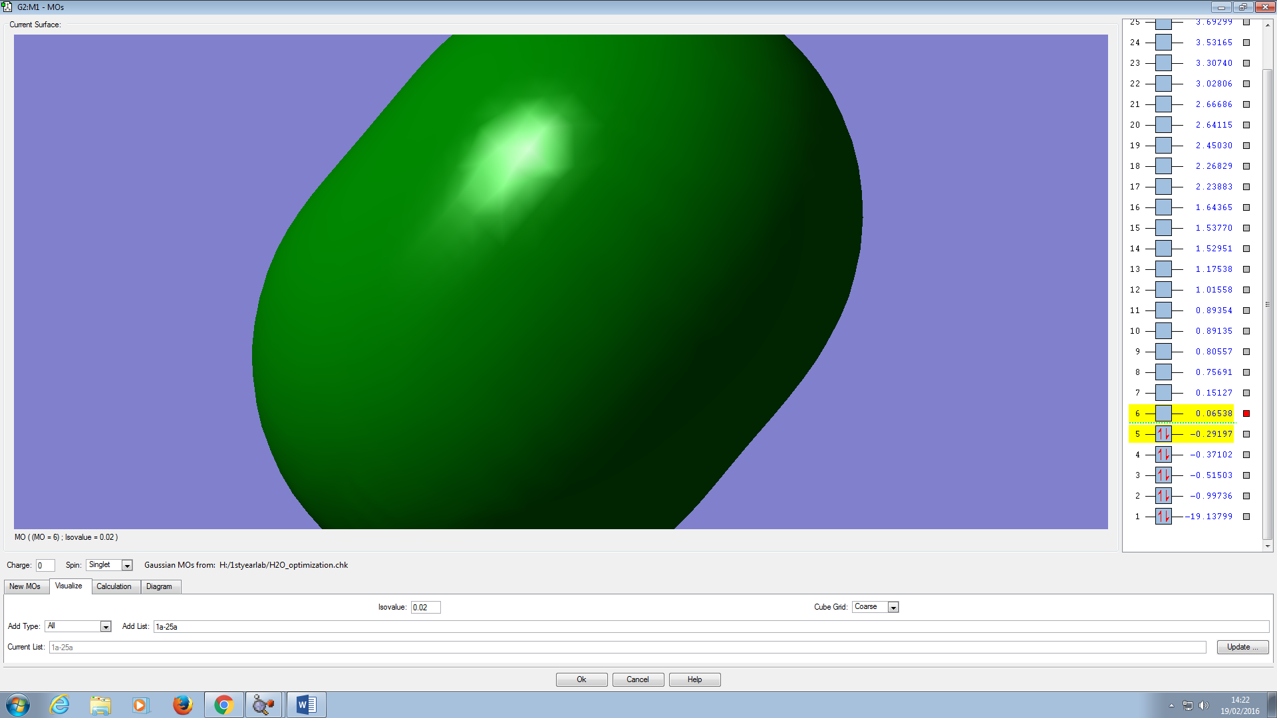This screenshot has height=718, width=1277.
Task: Toggle surface checkbox for orbital 20
Action: 1246,125
